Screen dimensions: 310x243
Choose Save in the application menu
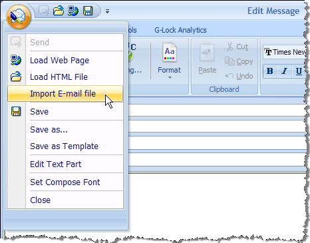[x=65, y=111]
